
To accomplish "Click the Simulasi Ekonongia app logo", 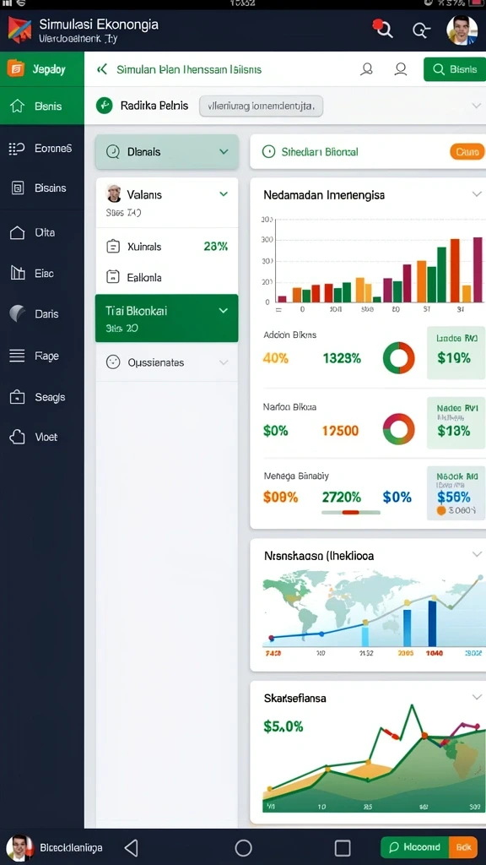I will [x=19, y=30].
